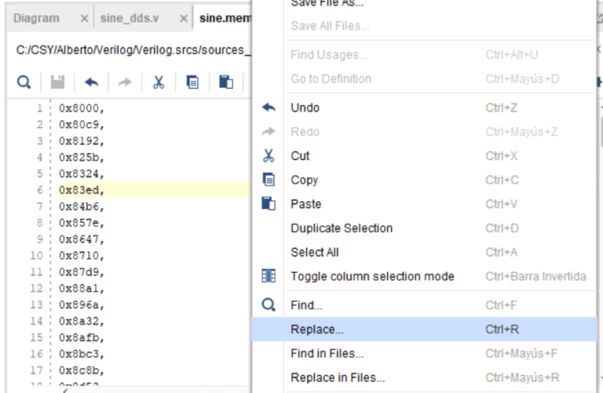Viewport: 603px width, 393px height.
Task: Choose Duplicate Selection in context menu
Action: point(342,228)
